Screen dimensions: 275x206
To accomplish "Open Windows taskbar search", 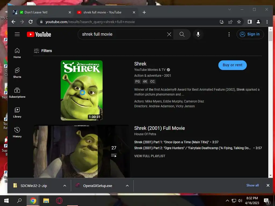I will tap(19, 201).
